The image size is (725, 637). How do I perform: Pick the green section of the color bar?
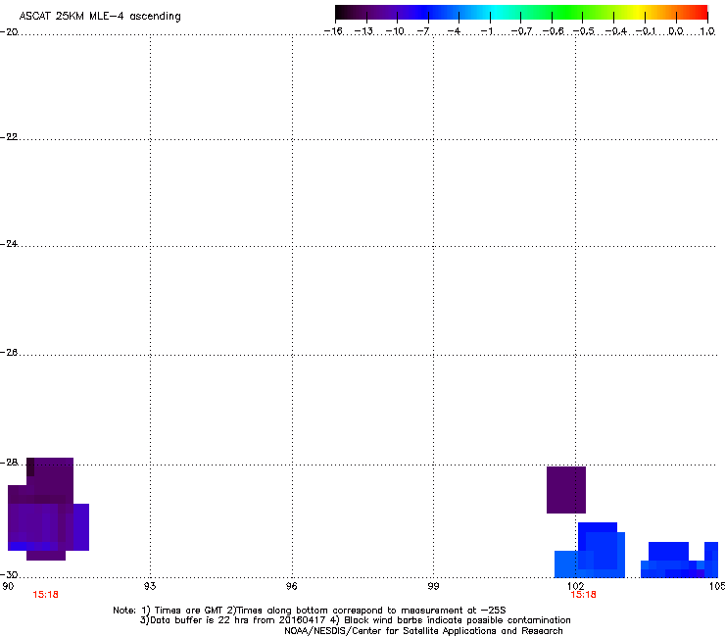[x=566, y=12]
